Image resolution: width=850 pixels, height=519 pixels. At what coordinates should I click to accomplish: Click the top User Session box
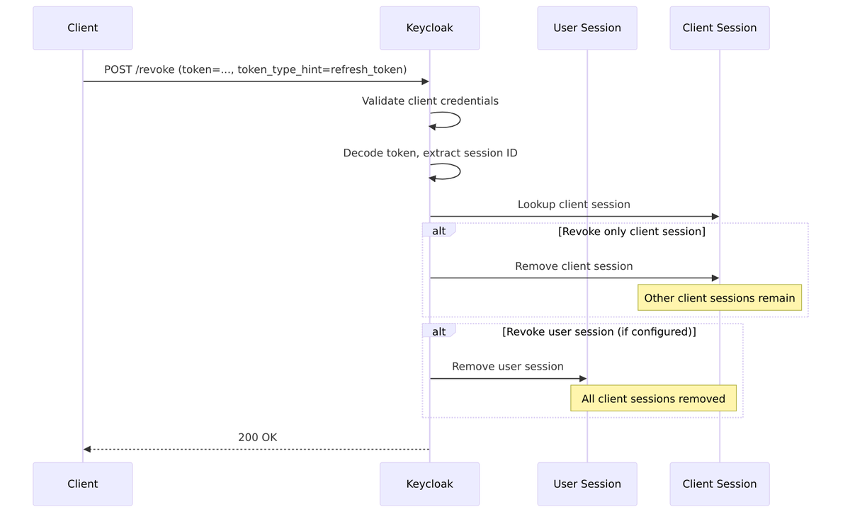click(x=586, y=28)
